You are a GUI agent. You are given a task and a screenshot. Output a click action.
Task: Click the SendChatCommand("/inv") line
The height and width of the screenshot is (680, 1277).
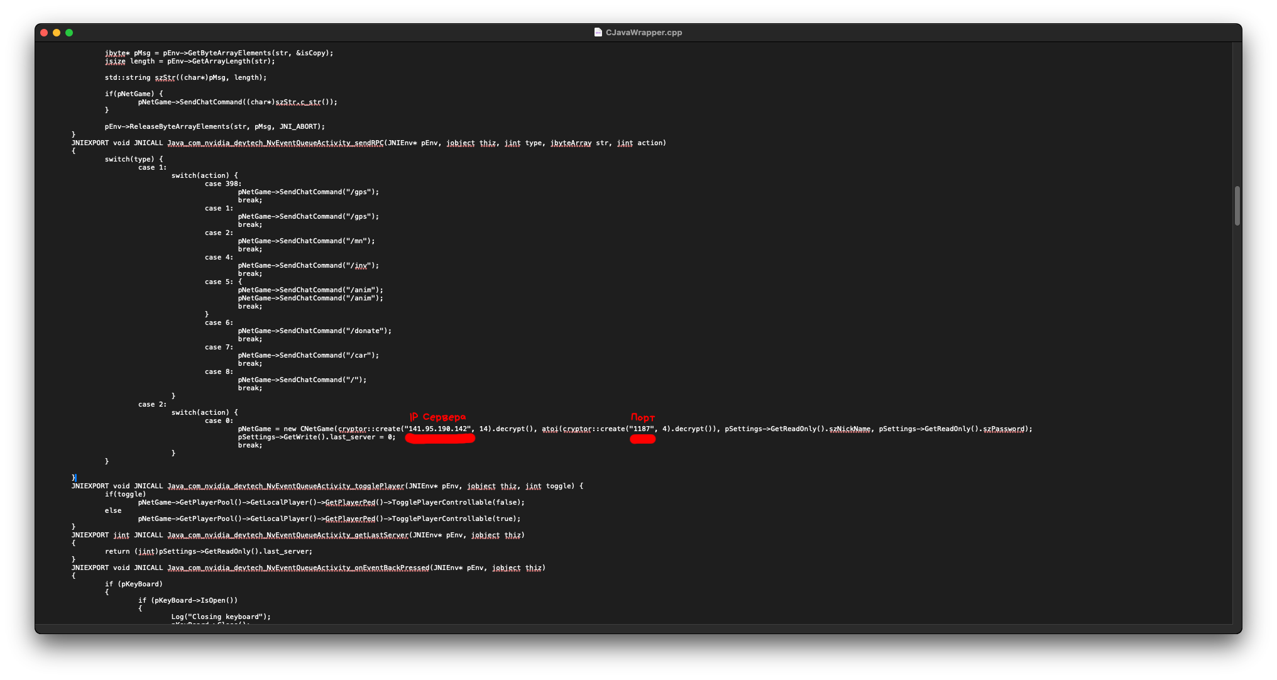[x=309, y=265]
